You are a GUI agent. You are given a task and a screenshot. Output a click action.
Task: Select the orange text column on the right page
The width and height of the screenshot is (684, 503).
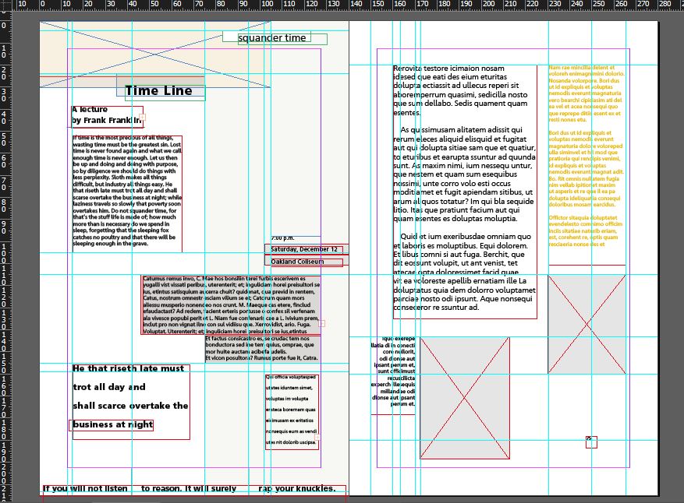tap(587, 156)
